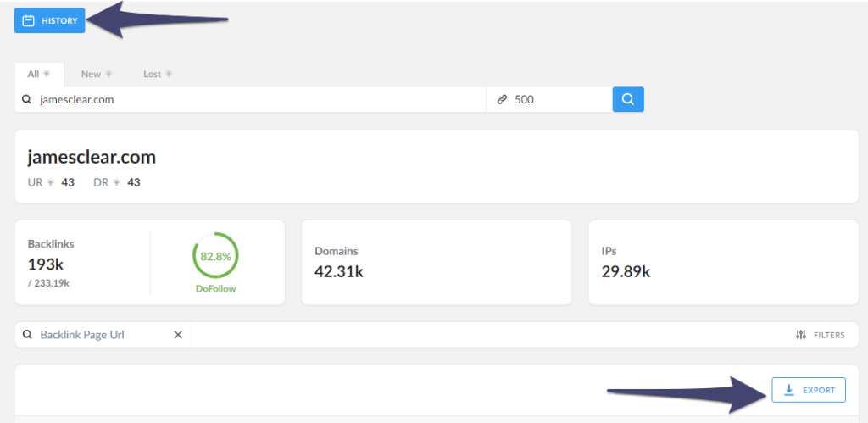Open the History button
This screenshot has height=423, width=868.
pos(50,20)
